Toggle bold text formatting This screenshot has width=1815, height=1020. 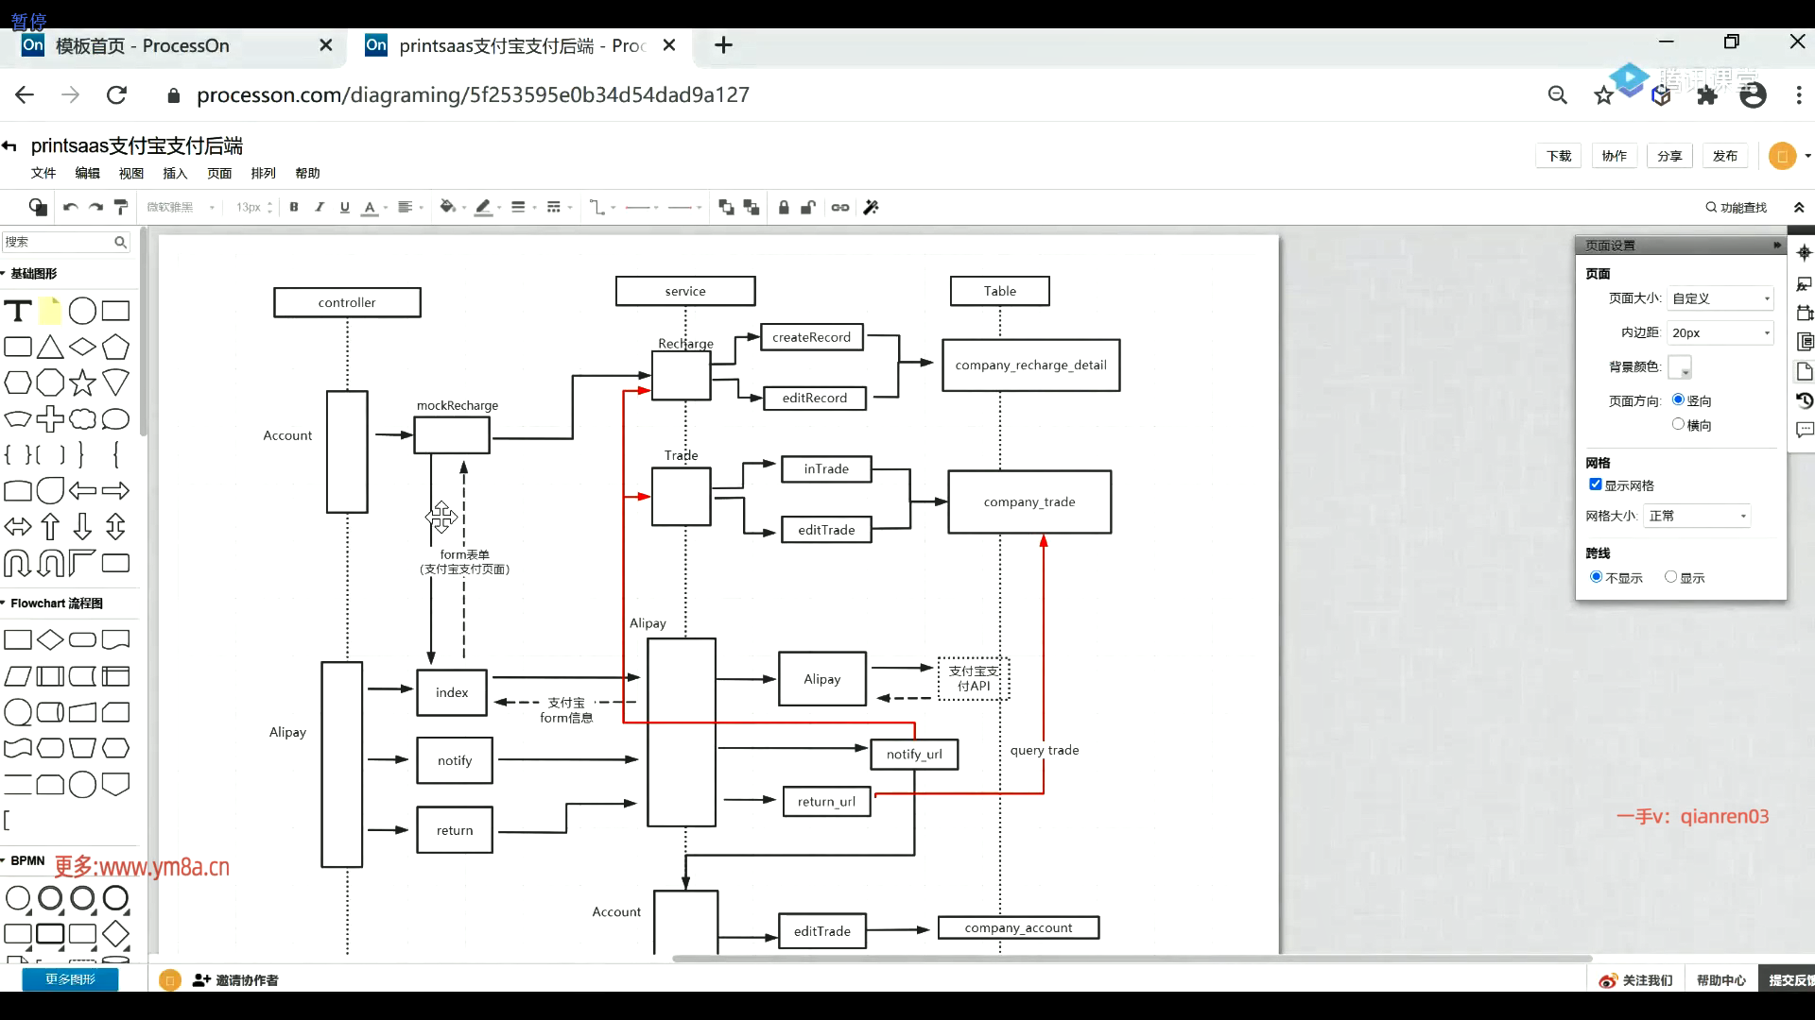294,207
